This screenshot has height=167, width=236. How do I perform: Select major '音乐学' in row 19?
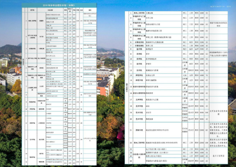tap(149, 113)
